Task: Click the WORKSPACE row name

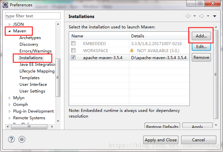Action: pyautogui.click(x=96, y=51)
